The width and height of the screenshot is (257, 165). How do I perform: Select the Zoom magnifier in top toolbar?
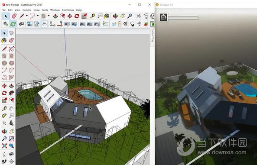point(130,16)
